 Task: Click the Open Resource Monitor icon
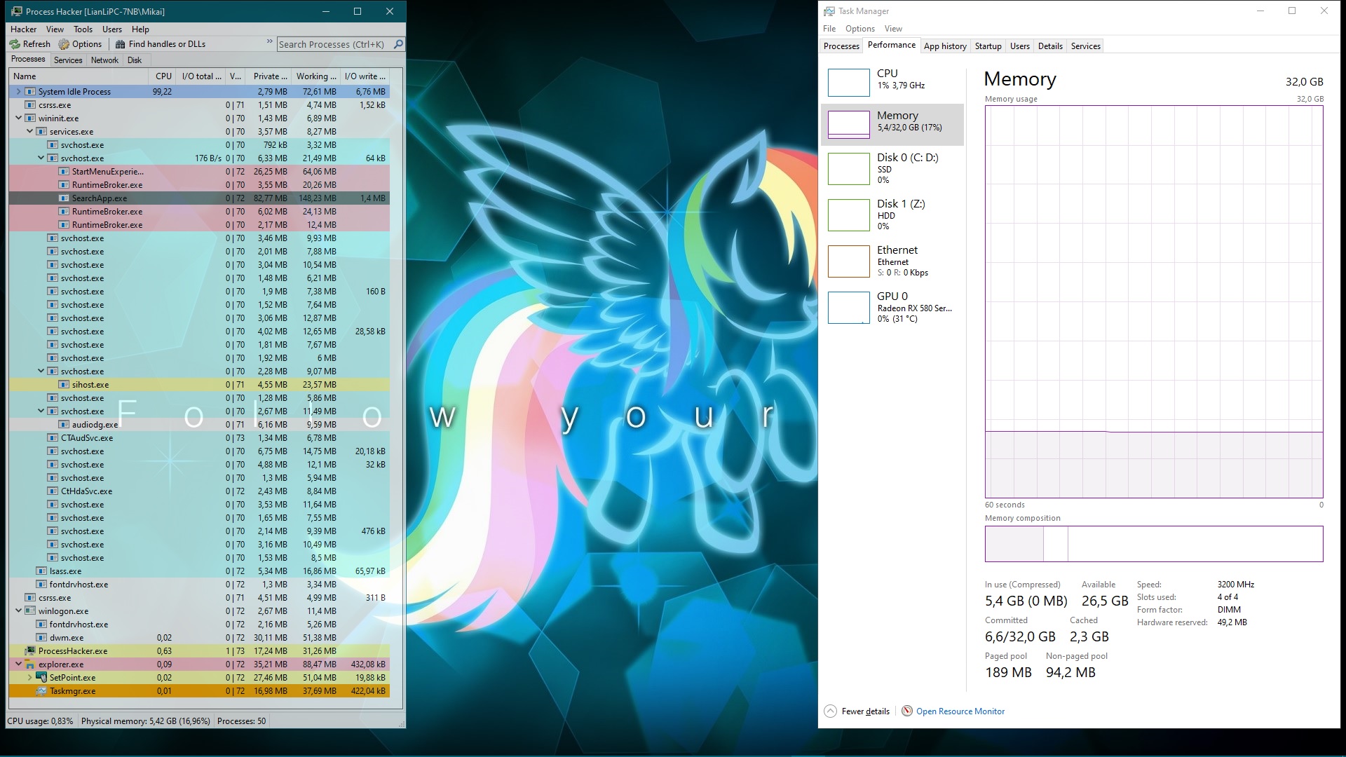(907, 711)
